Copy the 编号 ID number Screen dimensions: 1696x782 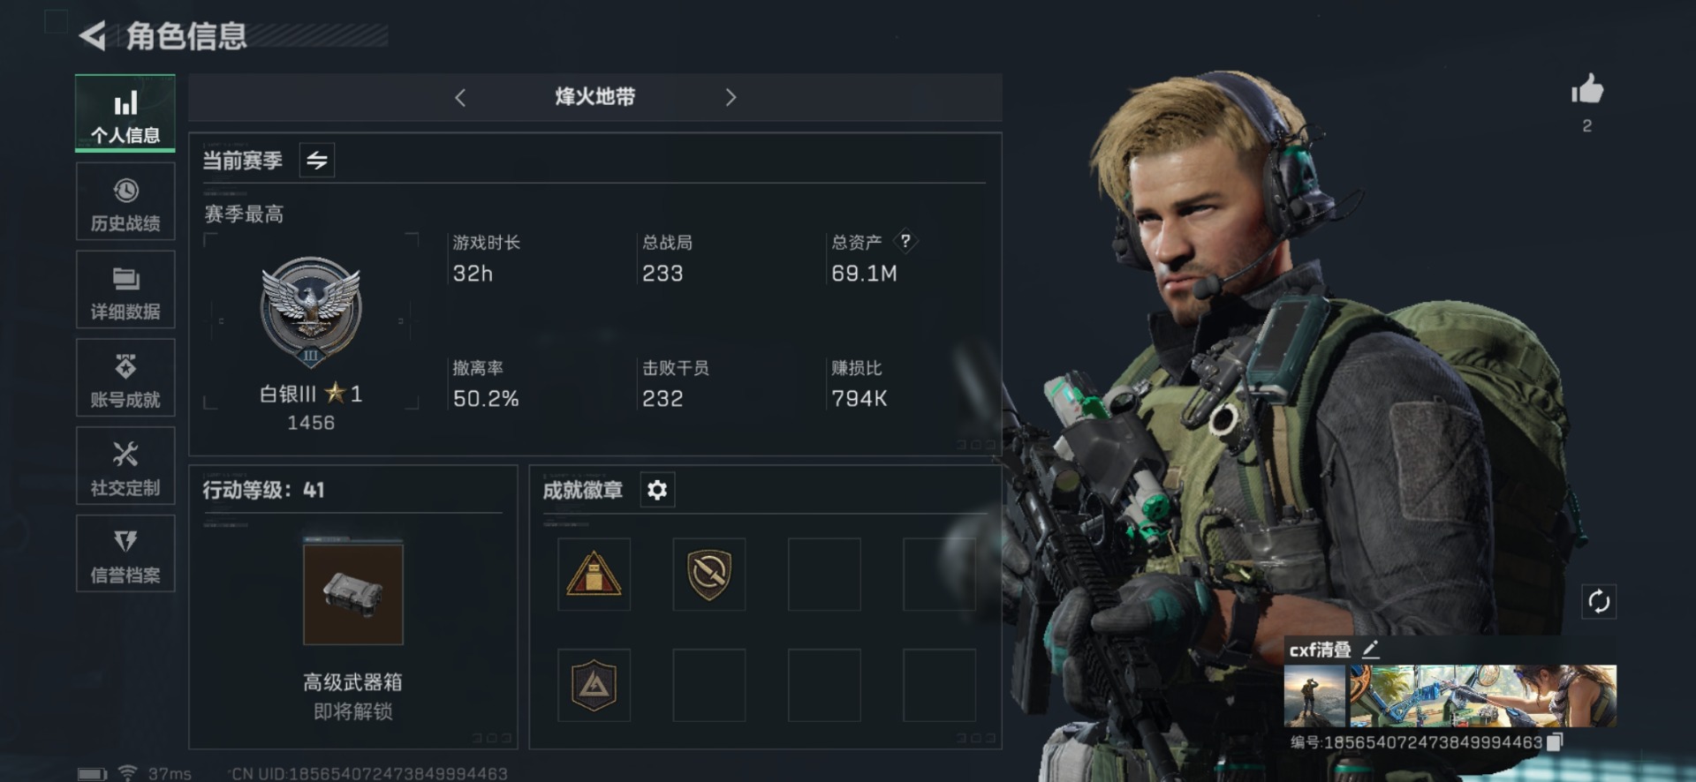[1556, 742]
